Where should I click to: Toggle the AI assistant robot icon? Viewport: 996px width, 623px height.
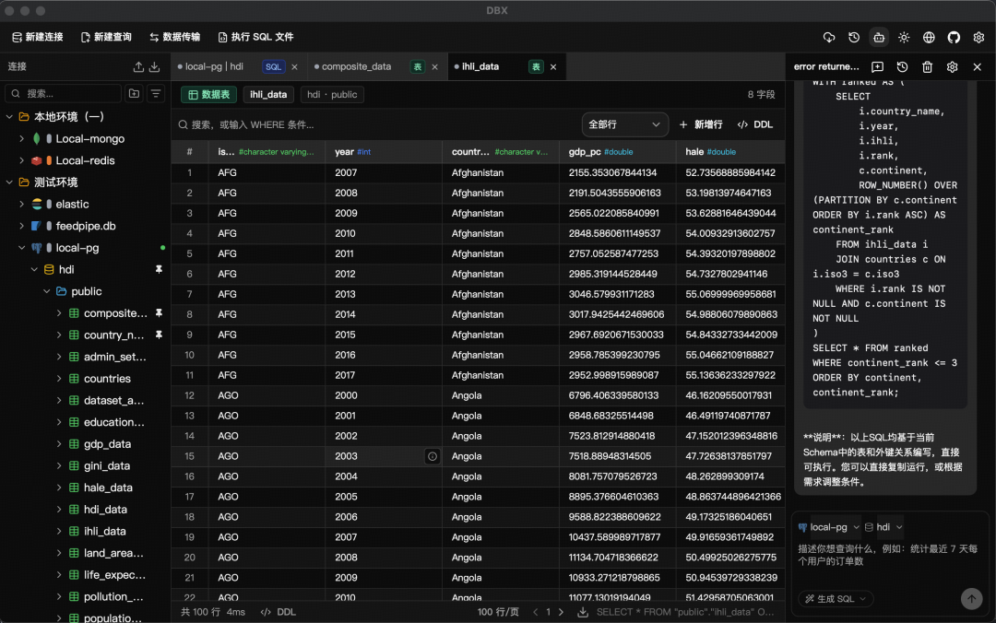tap(879, 38)
